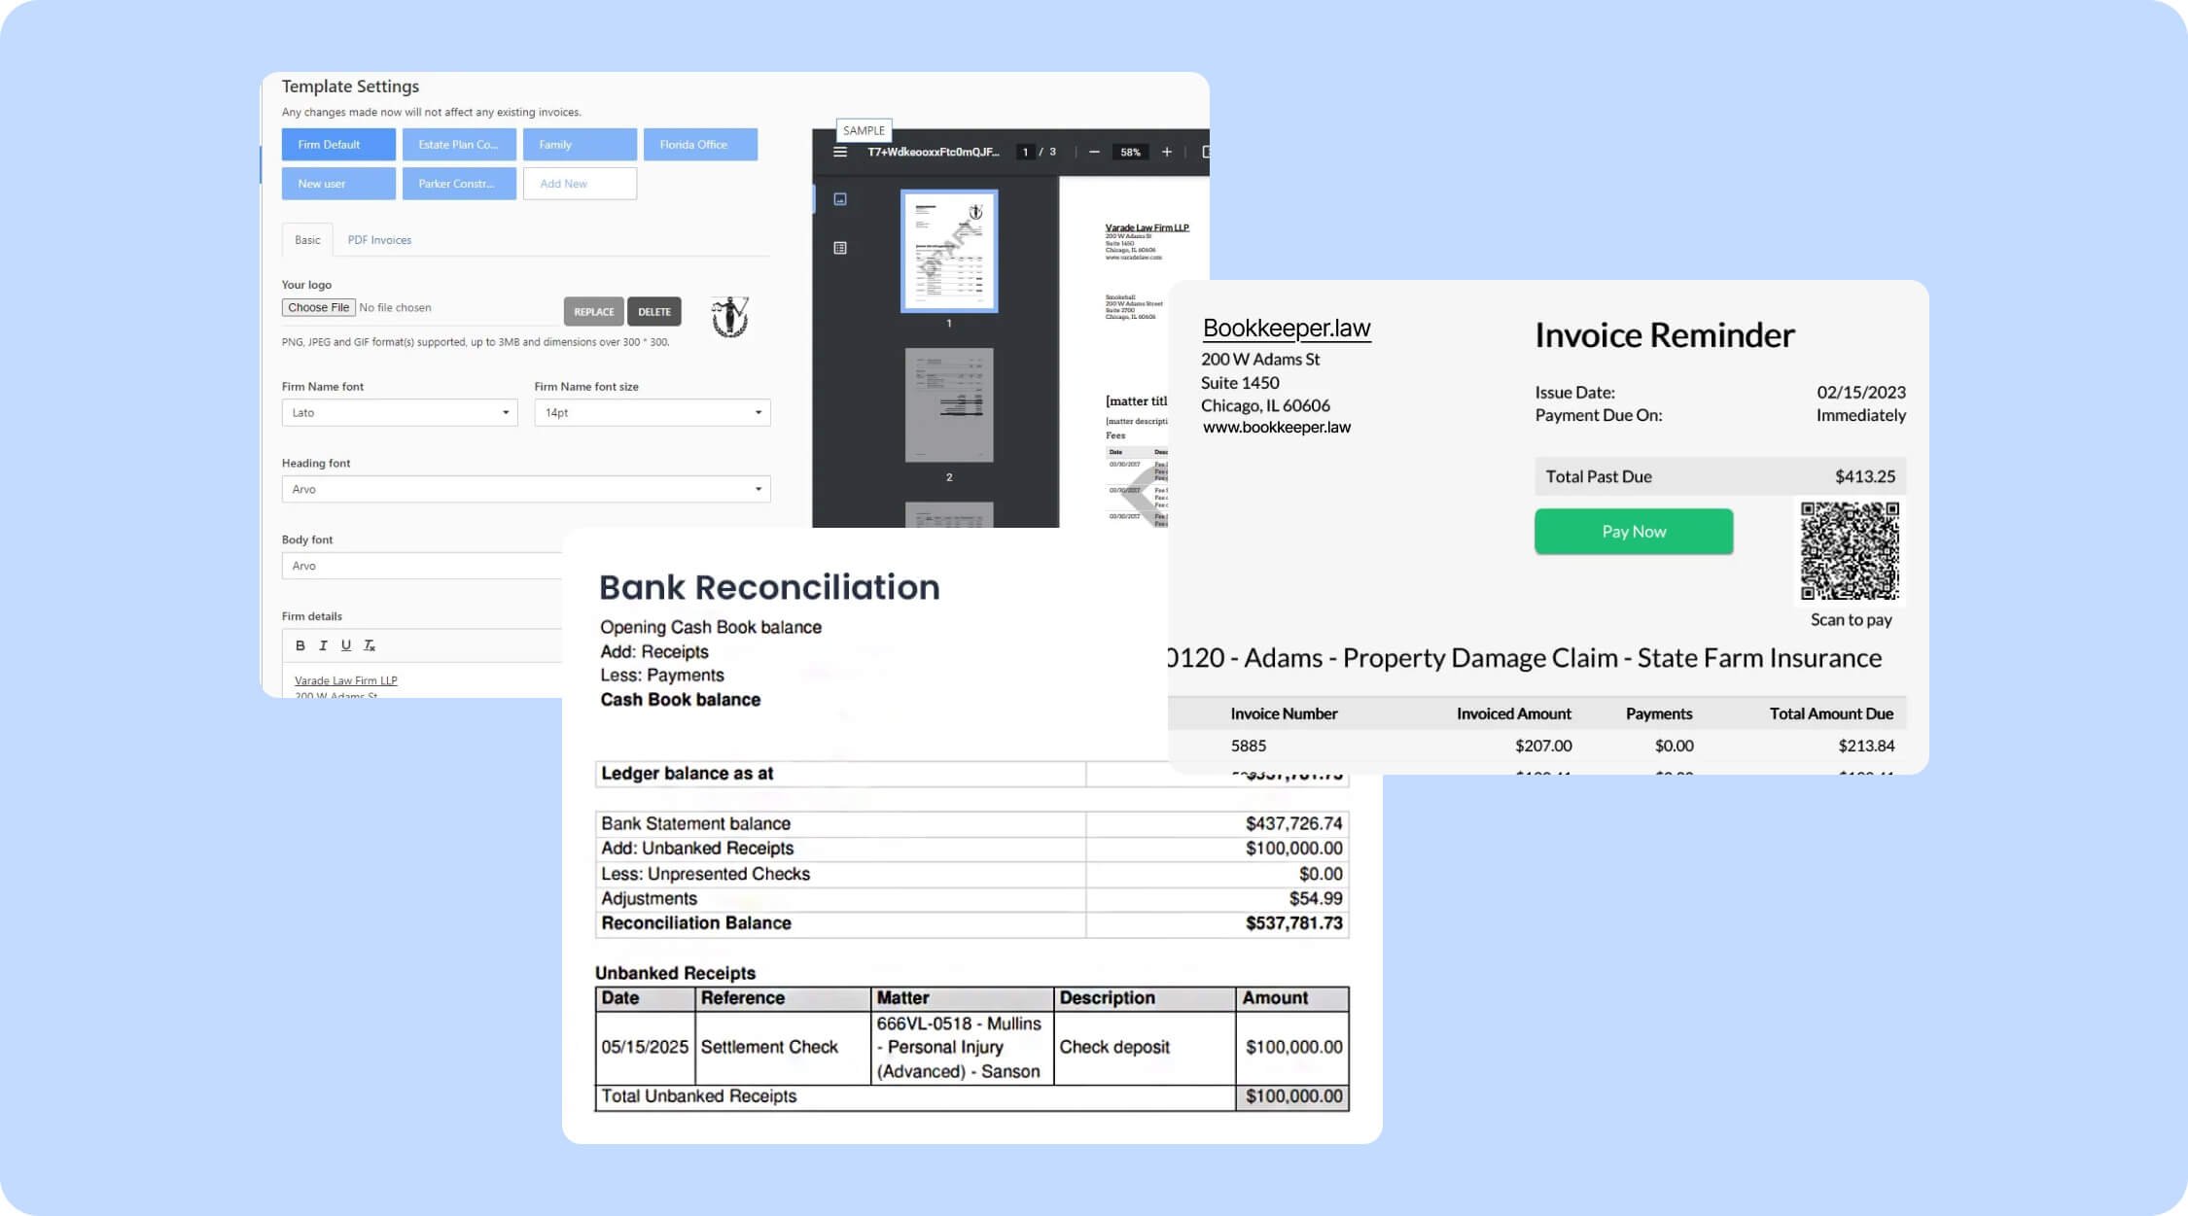The image size is (2188, 1216).
Task: Open the Firm Name font dropdown
Action: [x=399, y=412]
